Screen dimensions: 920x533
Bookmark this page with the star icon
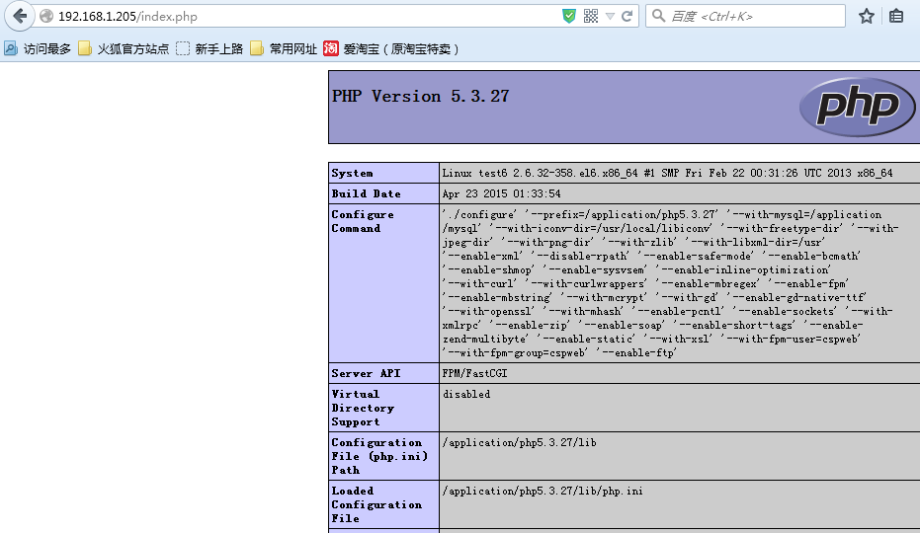click(867, 16)
